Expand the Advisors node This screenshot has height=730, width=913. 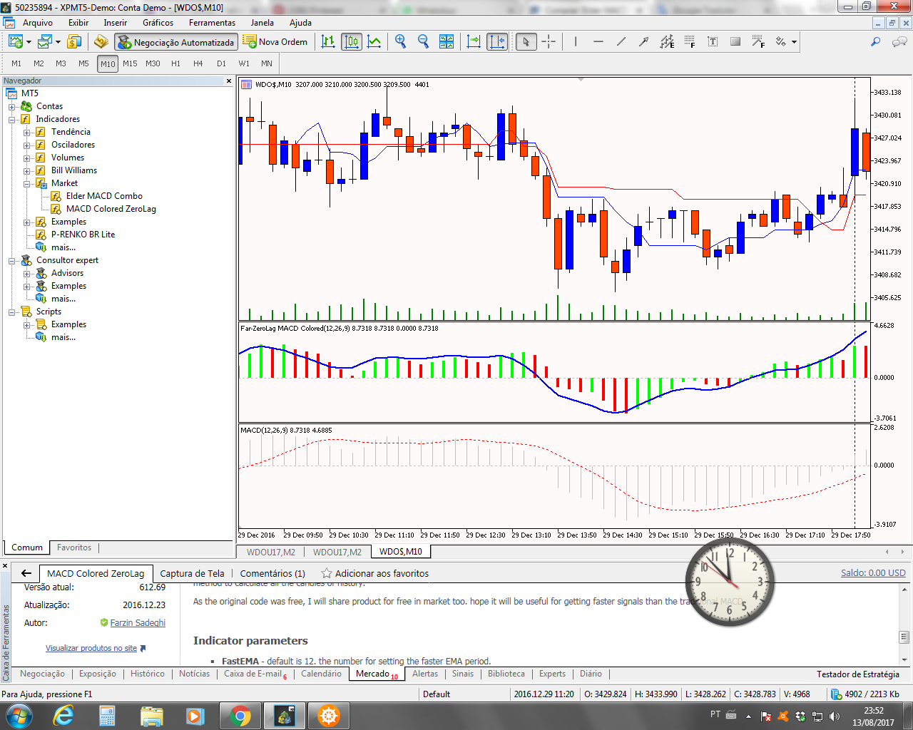pos(26,274)
